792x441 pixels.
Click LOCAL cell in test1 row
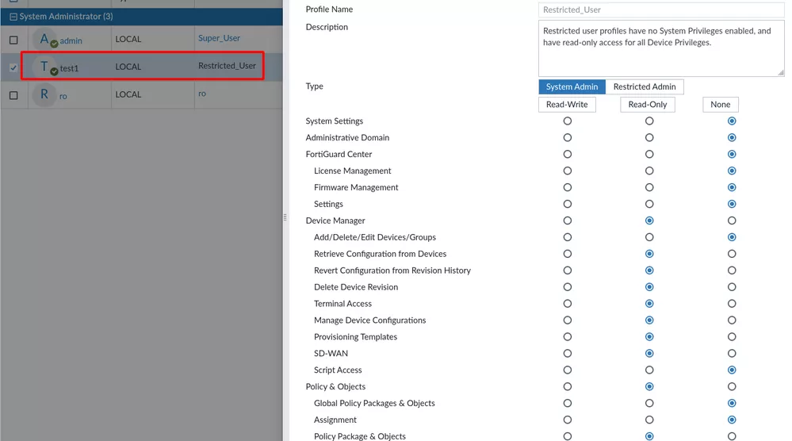[x=128, y=67]
